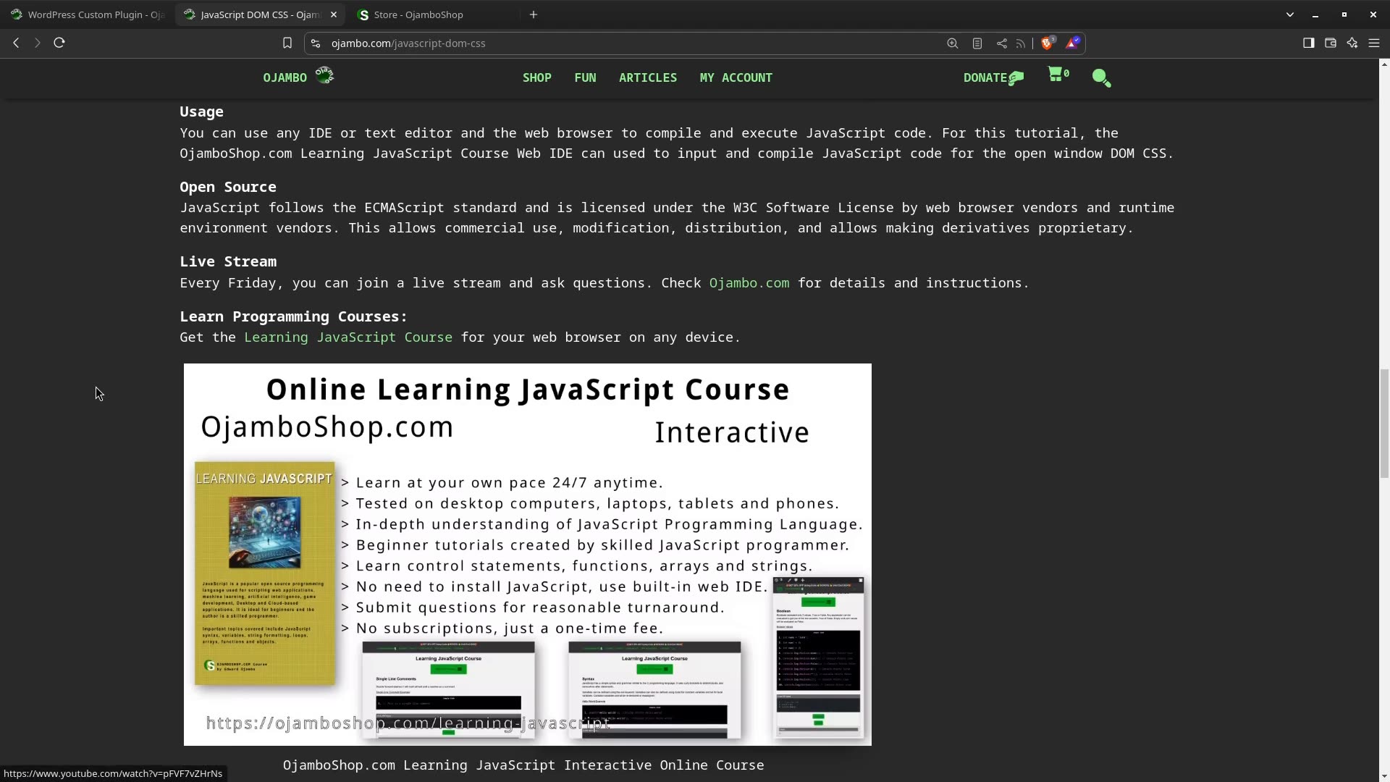Bookmark this page
Viewport: 1390px width, 782px height.
287,43
